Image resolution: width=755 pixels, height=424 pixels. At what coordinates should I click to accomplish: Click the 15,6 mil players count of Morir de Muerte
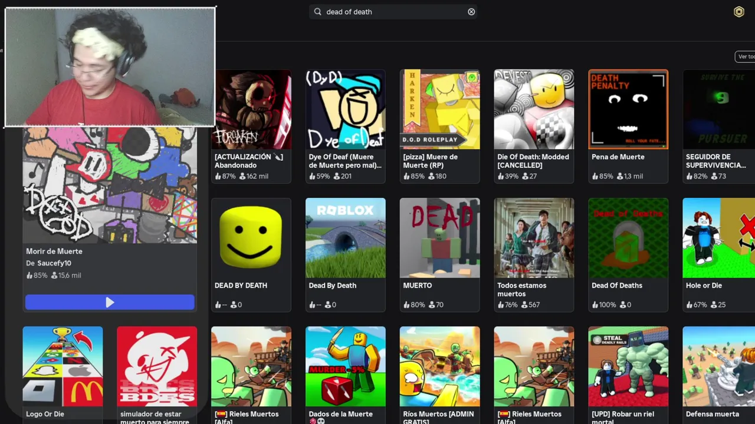pos(66,275)
